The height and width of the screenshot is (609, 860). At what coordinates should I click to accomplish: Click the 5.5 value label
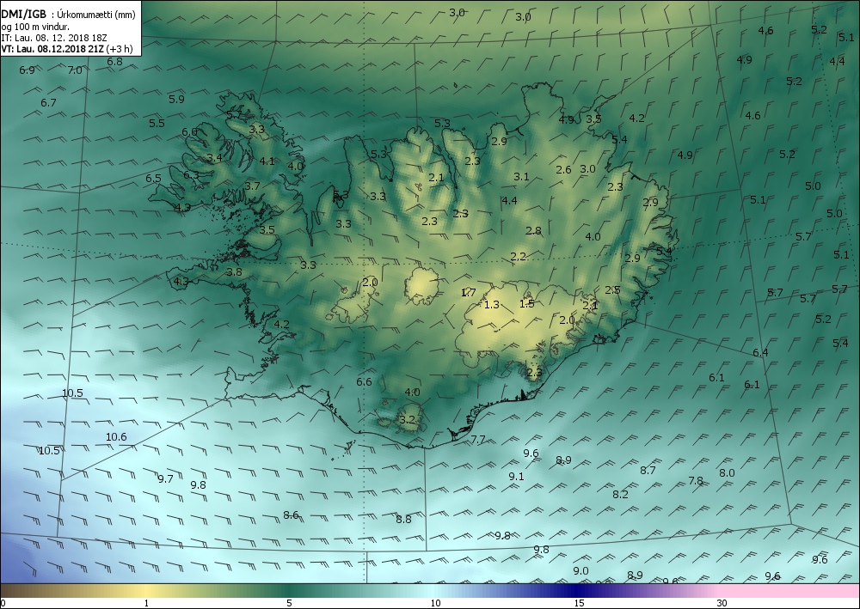[157, 123]
